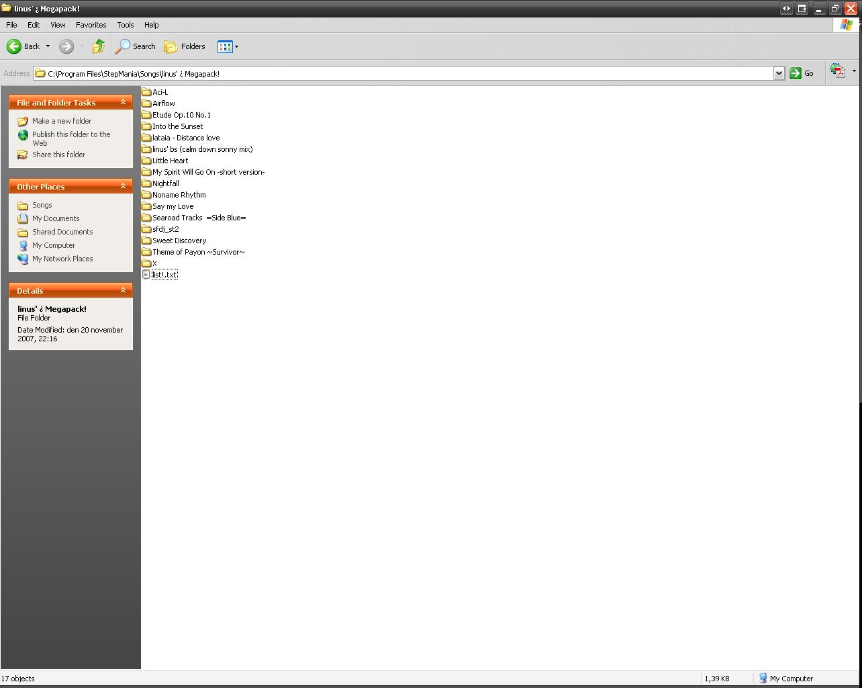
Task: Click the Up folder level icon
Action: point(99,46)
